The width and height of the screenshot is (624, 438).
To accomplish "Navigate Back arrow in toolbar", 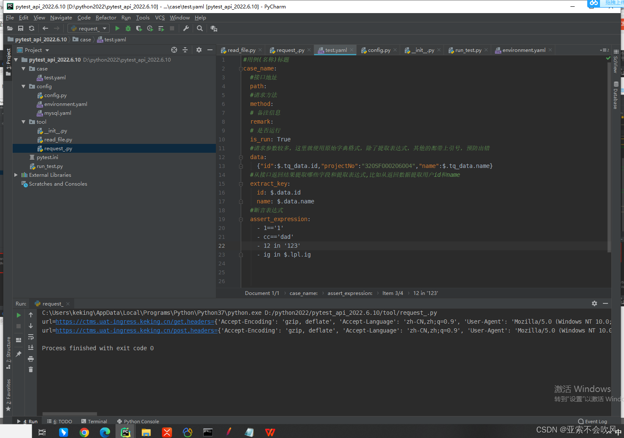I will [45, 28].
